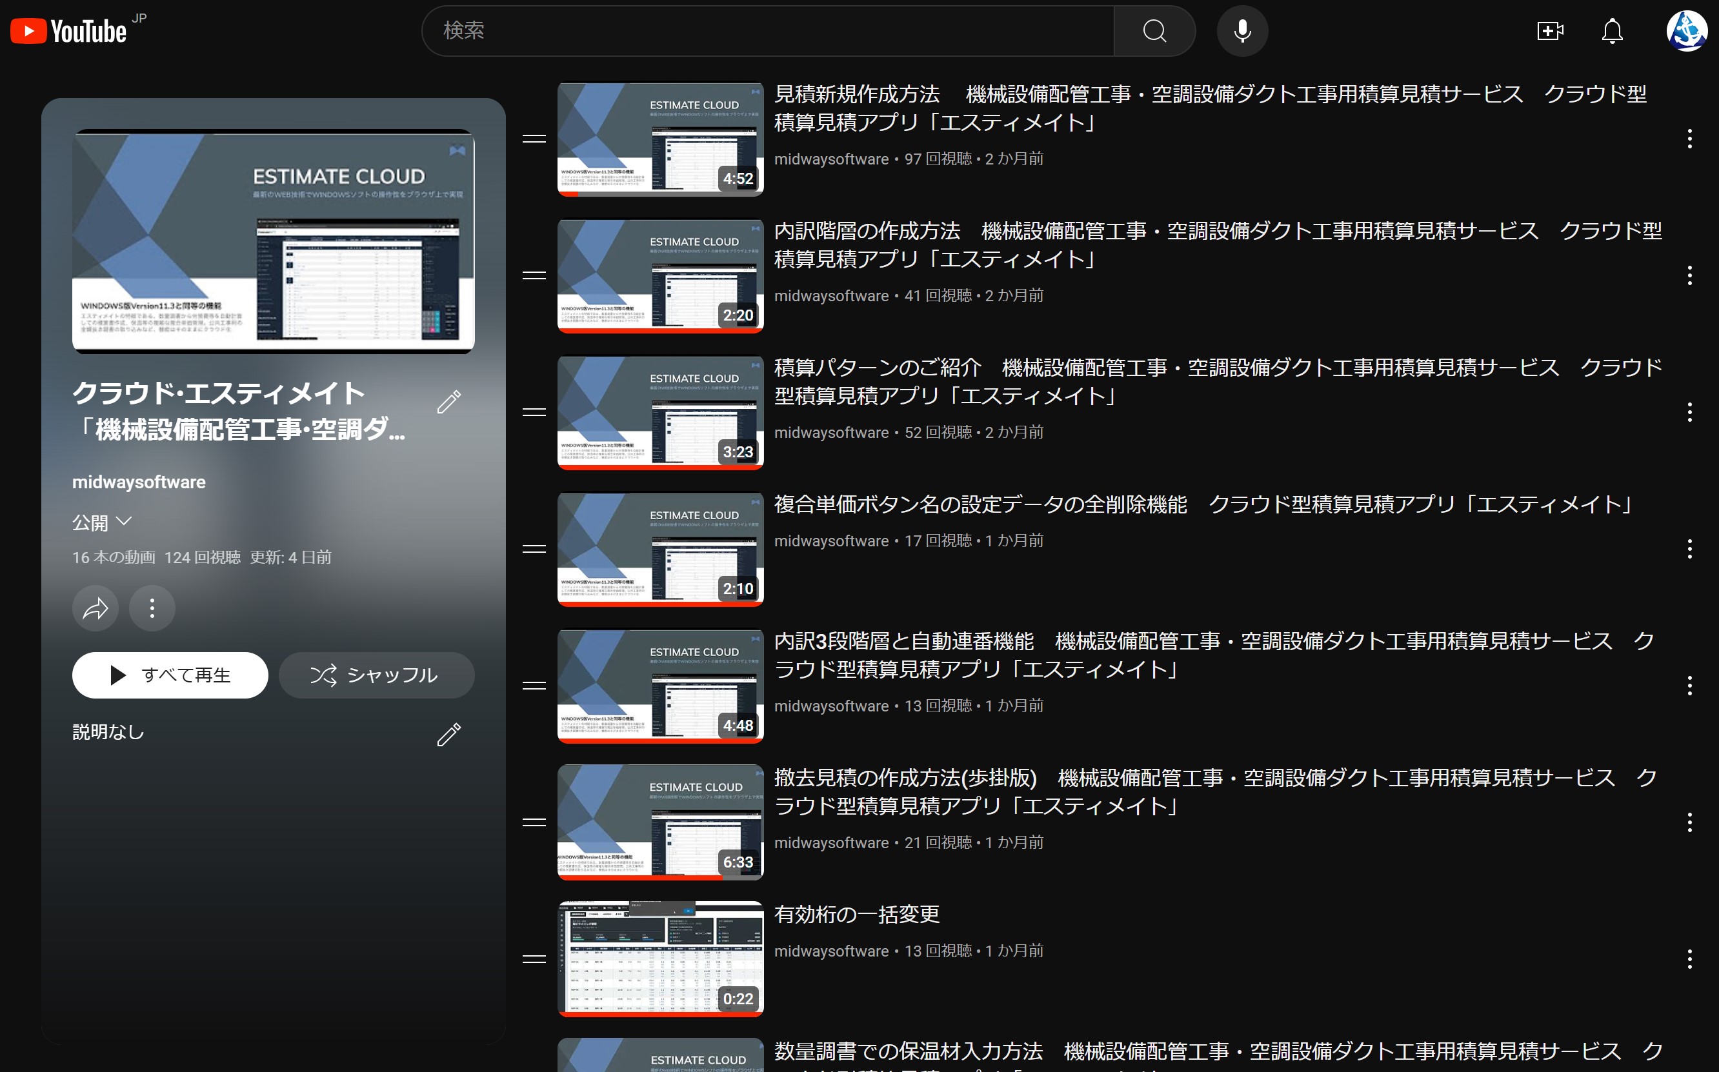Open the 内訳階層の作成方法 video title
The width and height of the screenshot is (1719, 1072).
tap(1218, 245)
